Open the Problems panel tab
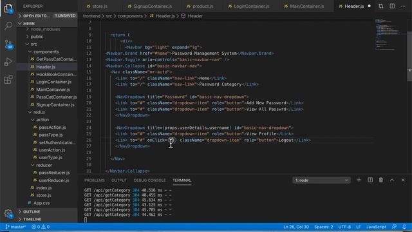 95,180
